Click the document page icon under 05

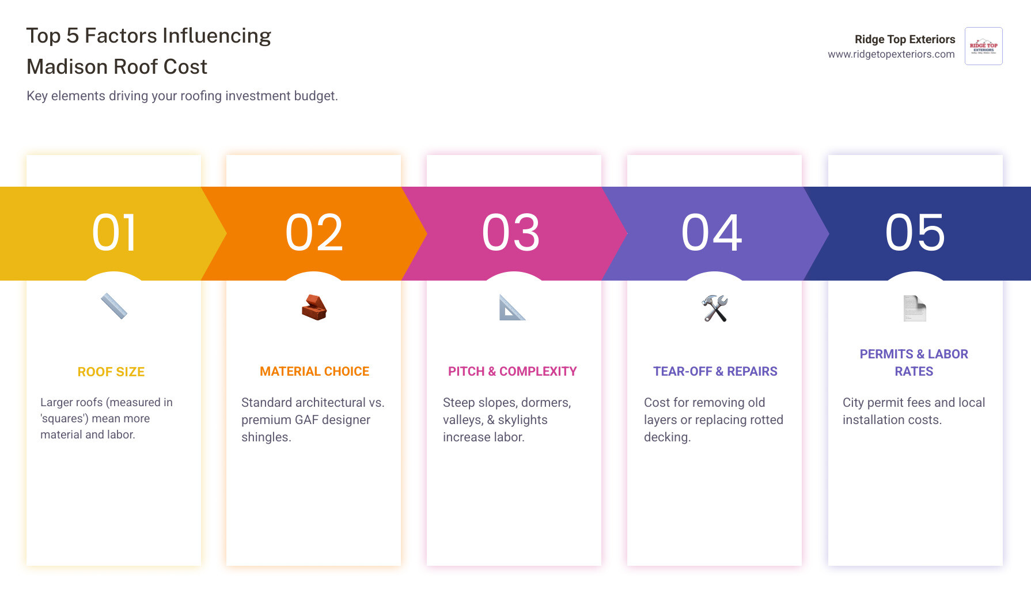915,308
